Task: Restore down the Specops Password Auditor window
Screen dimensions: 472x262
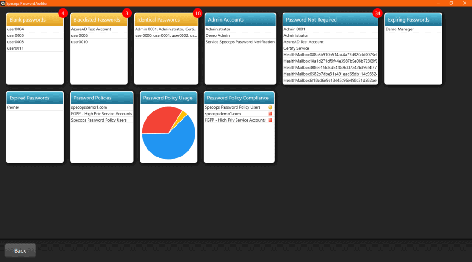Action: (451, 3)
